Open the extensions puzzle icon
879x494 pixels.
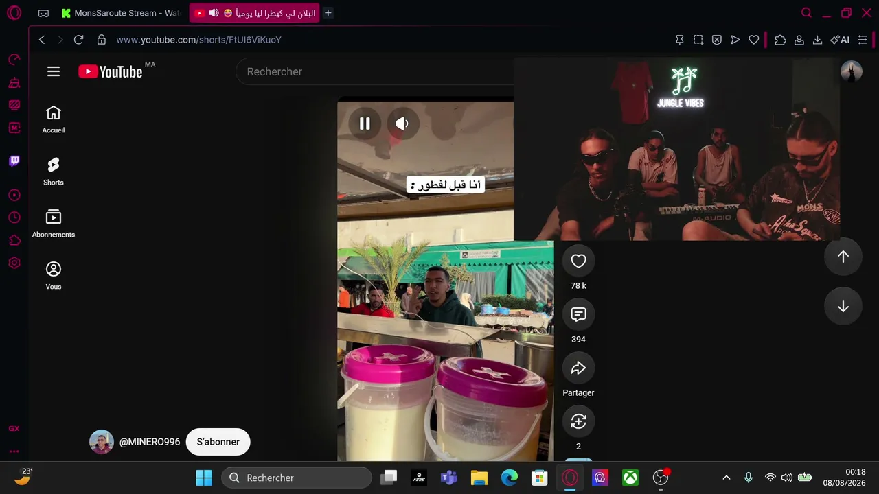(x=780, y=40)
